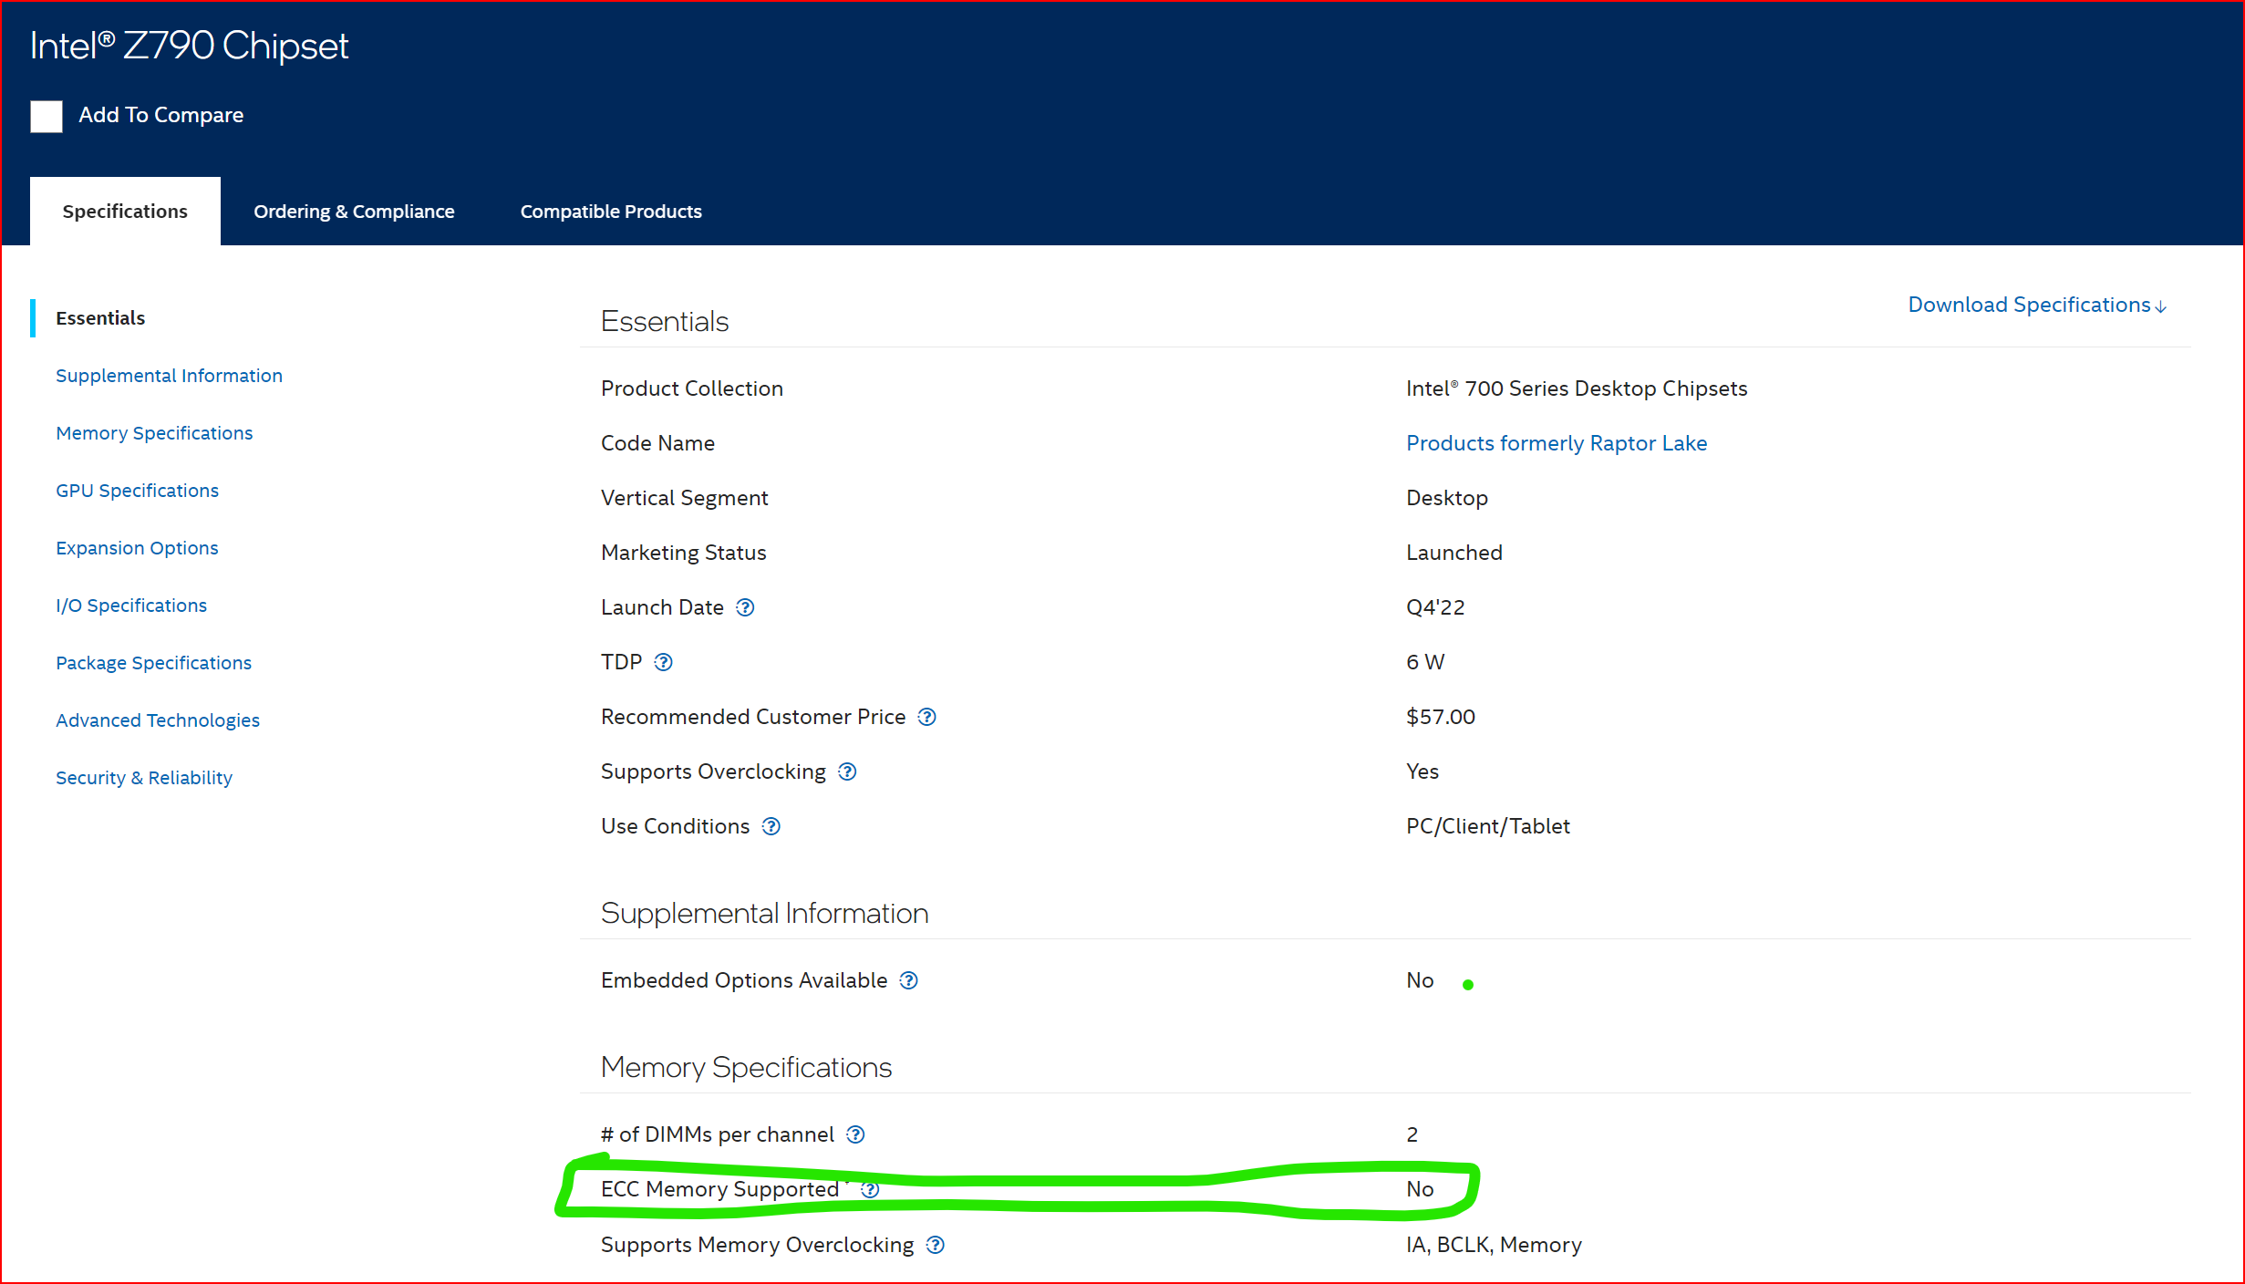Click 'No' value for ECC Memory Supported
This screenshot has width=2245, height=1284.
coord(1420,1189)
